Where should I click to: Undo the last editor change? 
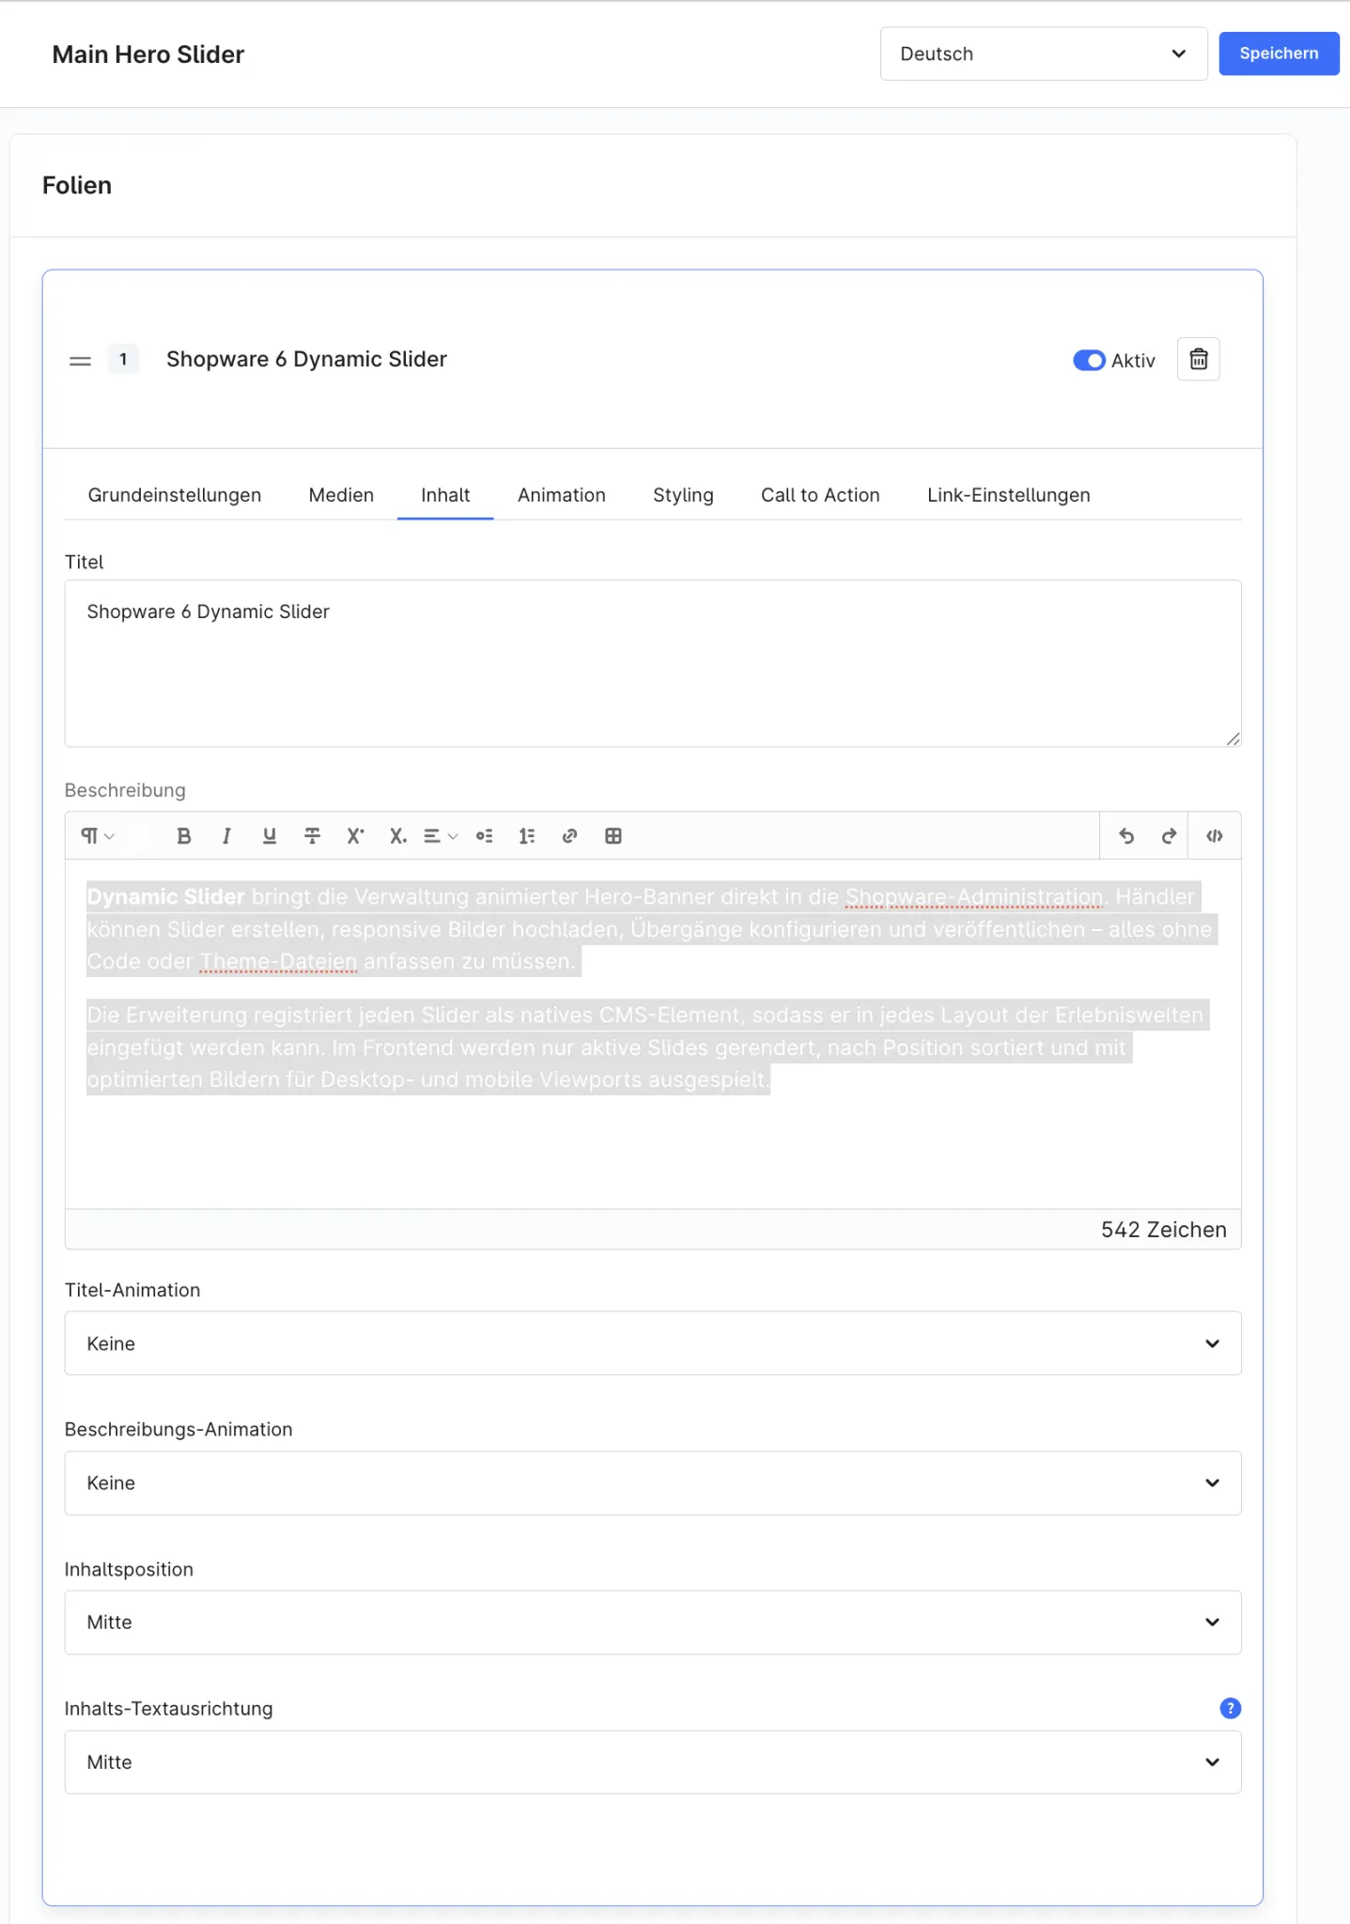point(1126,836)
